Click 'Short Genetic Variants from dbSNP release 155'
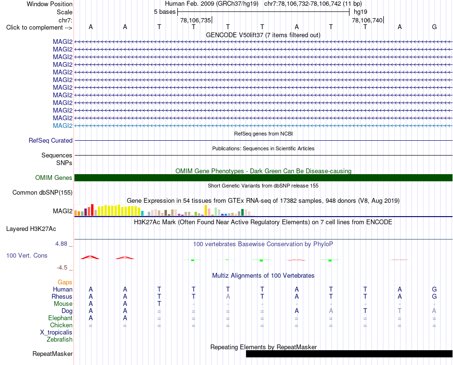 point(263,186)
